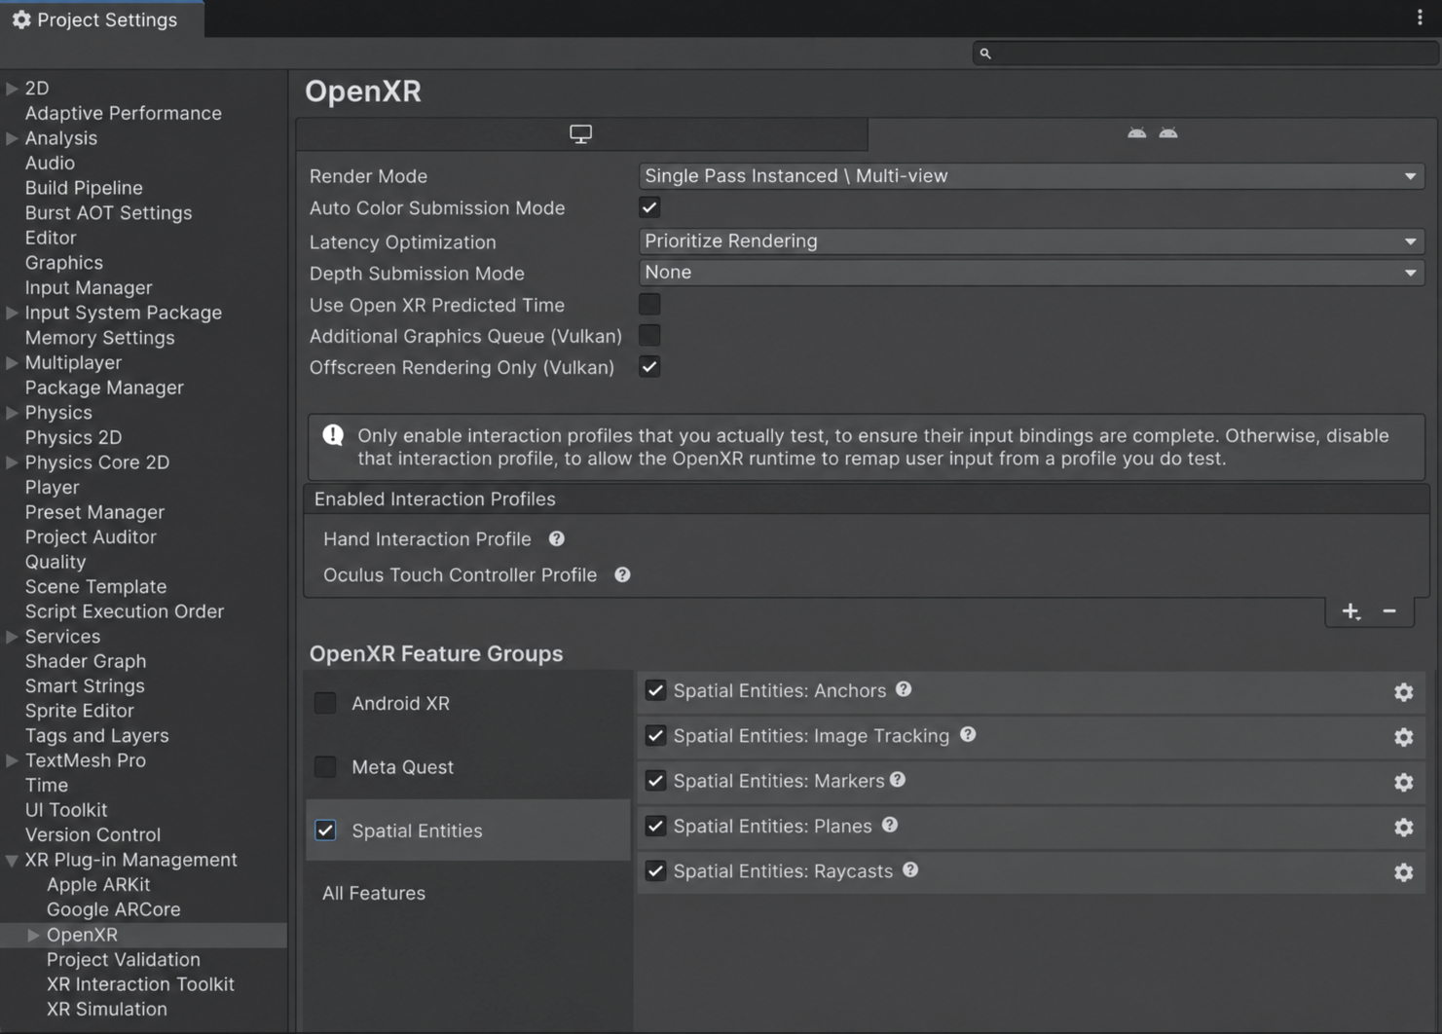Screen dimensions: 1442x1034
Task: Disable Auto Color Submission Mode
Action: (649, 207)
